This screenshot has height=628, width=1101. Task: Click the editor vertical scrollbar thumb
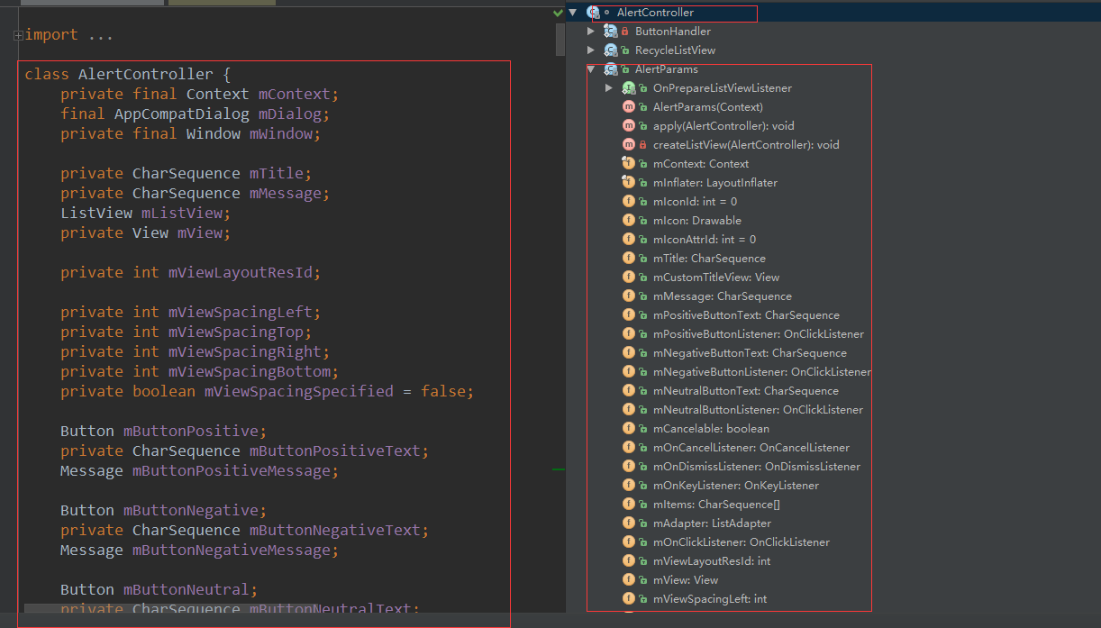click(560, 39)
